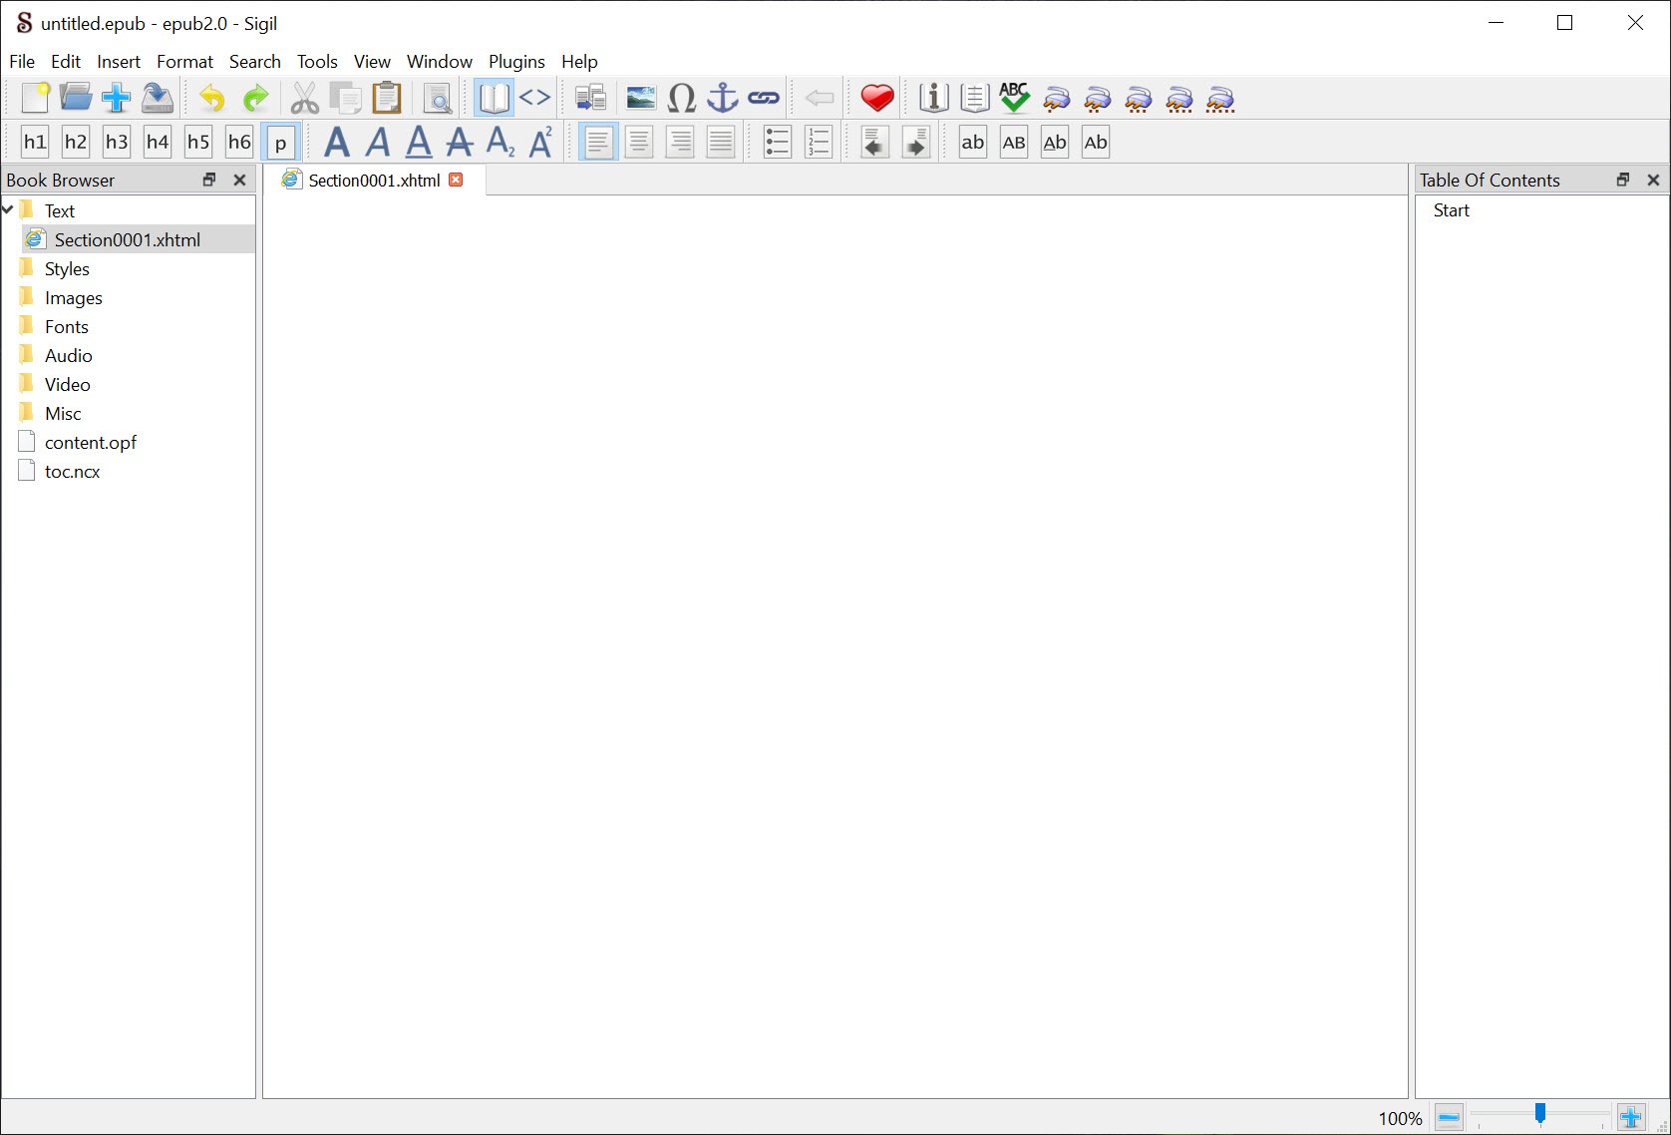Viewport: 1671px width, 1135px height.
Task: Toggle Book View open-book button
Action: click(494, 98)
